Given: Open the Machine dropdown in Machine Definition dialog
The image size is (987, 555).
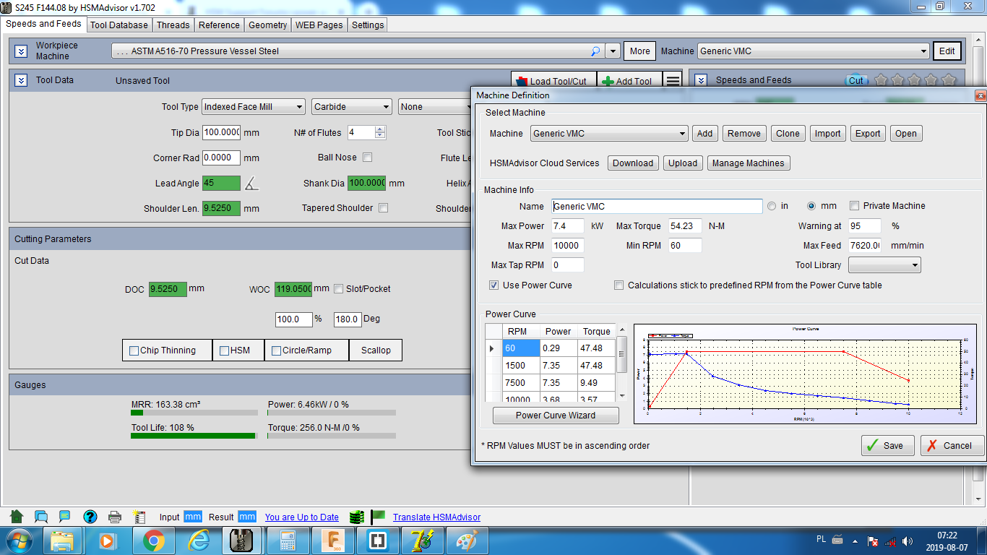Looking at the screenshot, I should [609, 134].
